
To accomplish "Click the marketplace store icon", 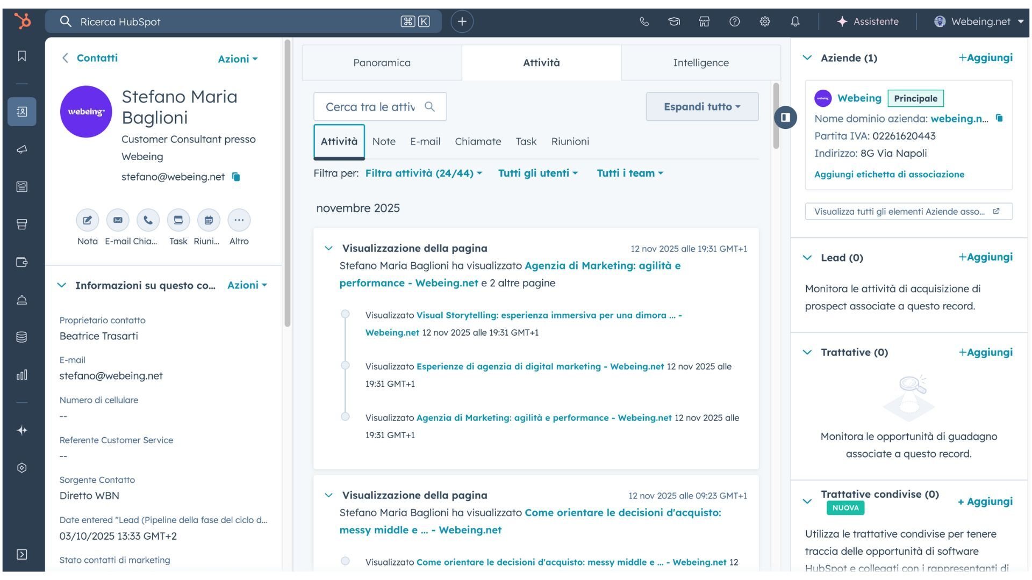I will pyautogui.click(x=704, y=21).
